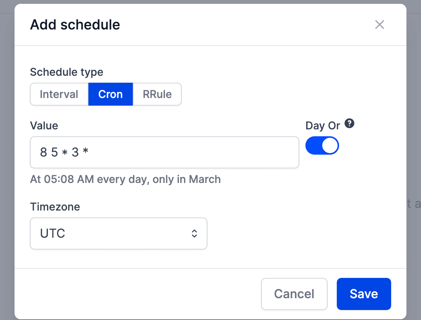Disable the Day Or toggle

click(x=322, y=146)
